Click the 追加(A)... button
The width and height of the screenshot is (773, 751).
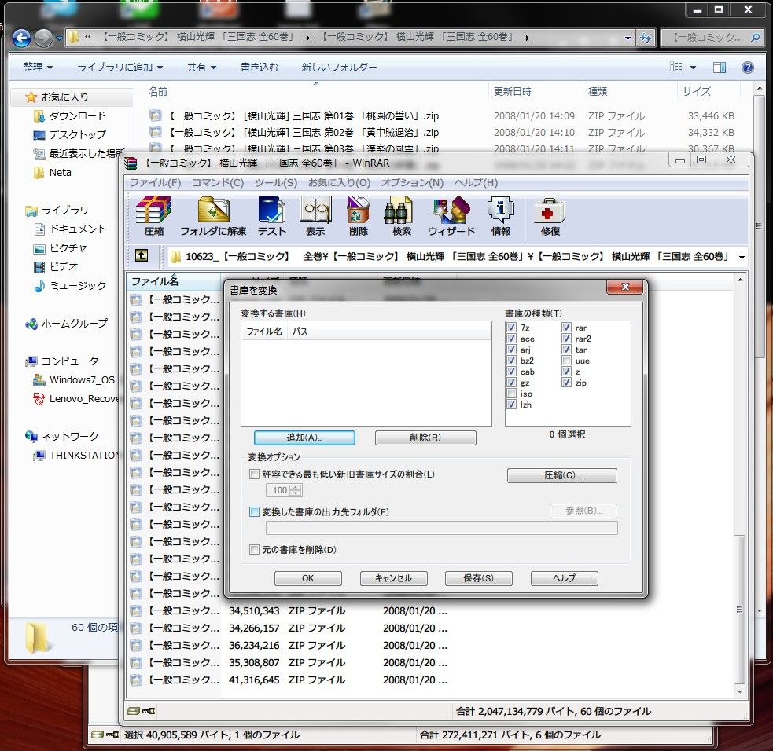[x=304, y=438]
